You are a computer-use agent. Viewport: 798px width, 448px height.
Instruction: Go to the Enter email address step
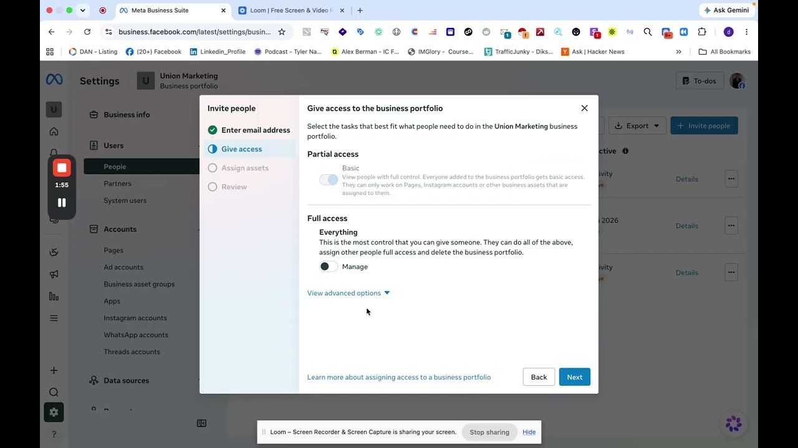[249, 130]
